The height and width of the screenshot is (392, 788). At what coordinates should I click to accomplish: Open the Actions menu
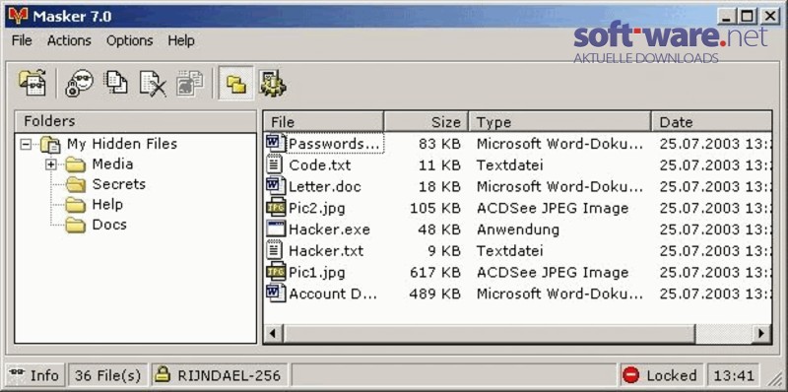click(x=69, y=40)
